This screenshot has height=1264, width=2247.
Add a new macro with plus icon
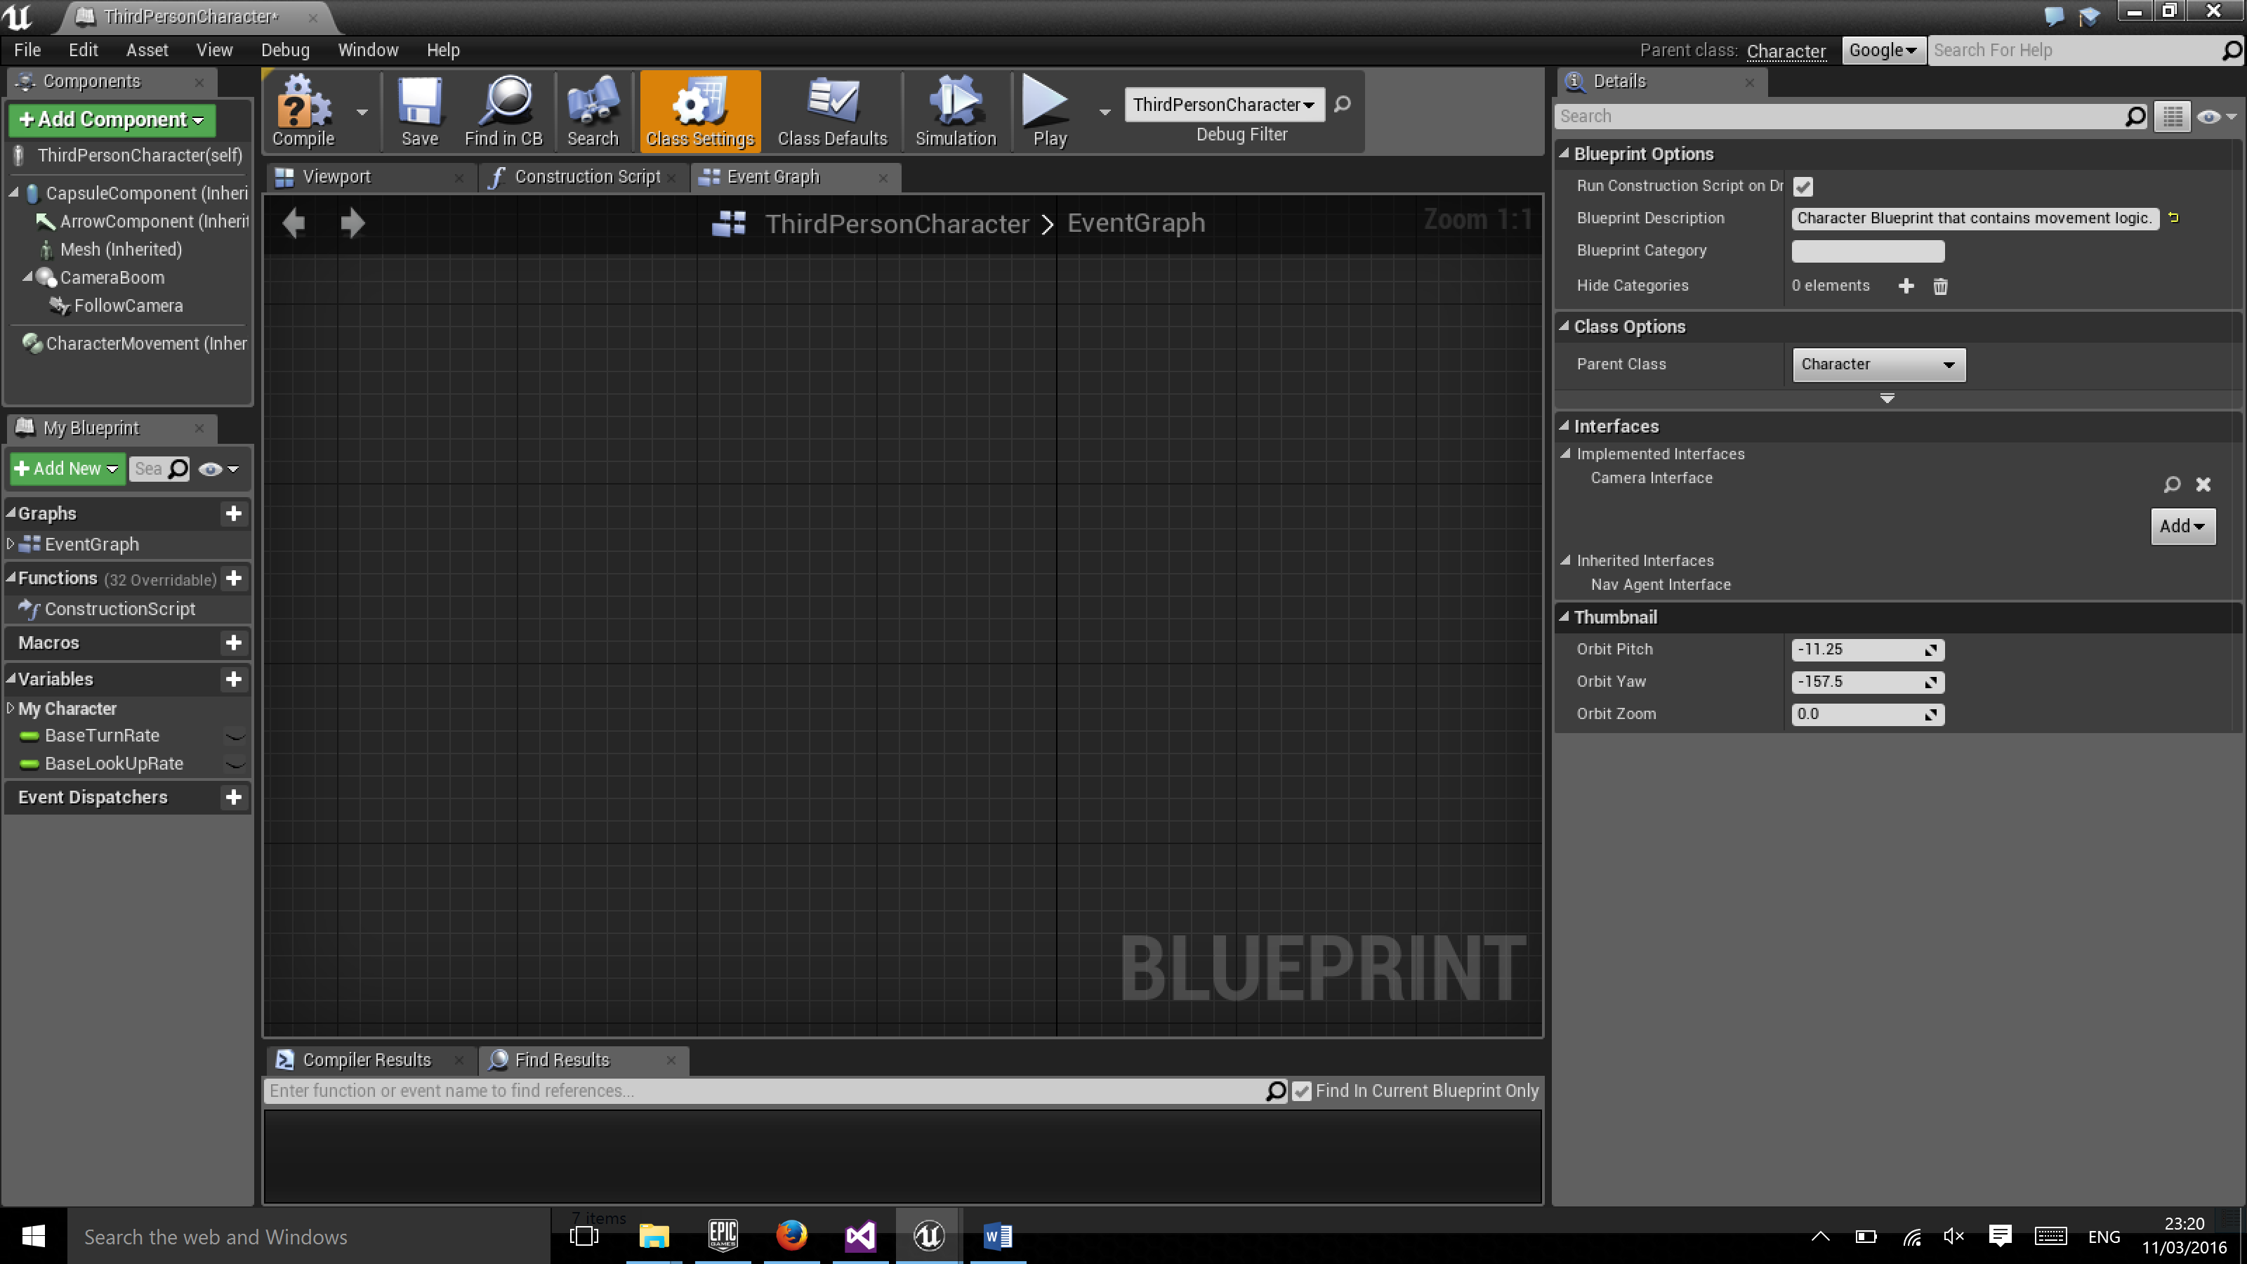click(x=234, y=643)
